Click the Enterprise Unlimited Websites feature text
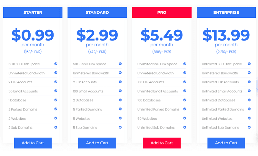 [x=217, y=119]
